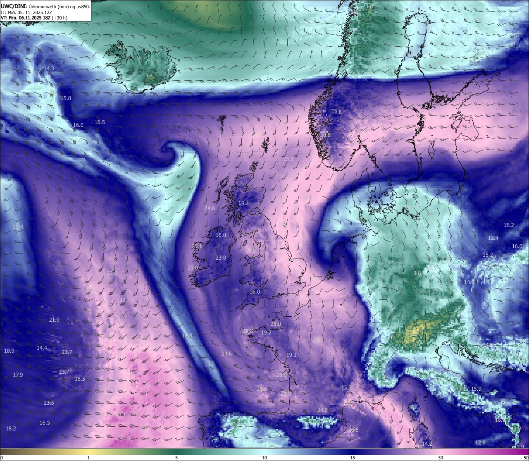This screenshot has width=529, height=461.
Task: Click the 22.7 value over the Atlantic
Action: point(125,300)
